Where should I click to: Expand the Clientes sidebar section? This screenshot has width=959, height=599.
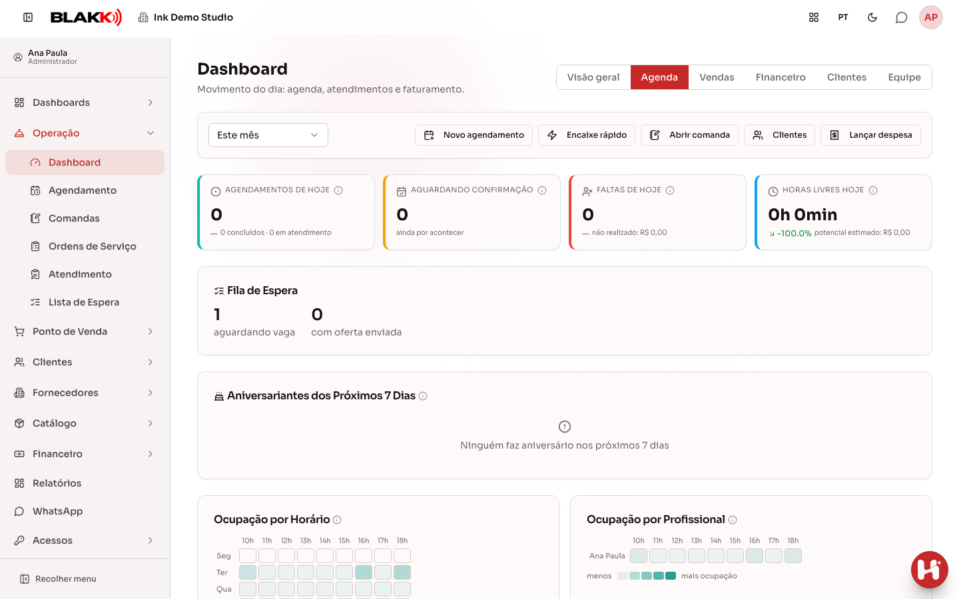pyautogui.click(x=85, y=362)
